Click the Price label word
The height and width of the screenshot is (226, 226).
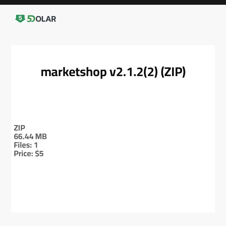pos(22,154)
